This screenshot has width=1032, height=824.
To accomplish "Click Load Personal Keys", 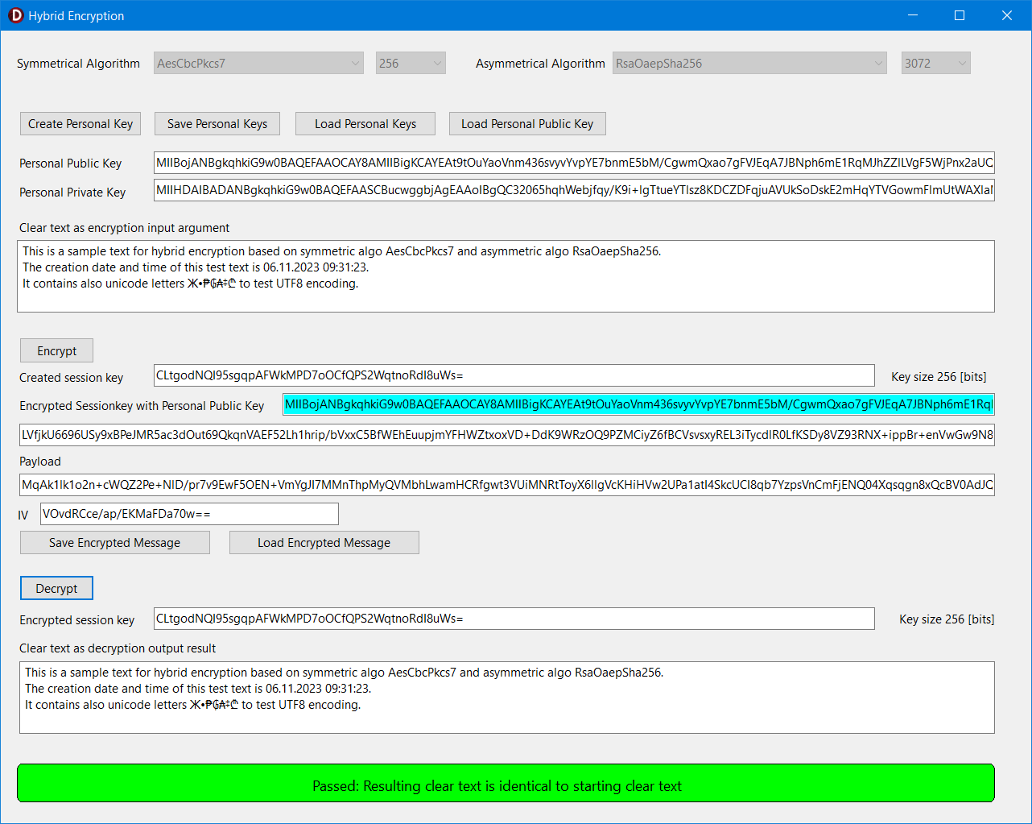I will pyautogui.click(x=365, y=123).
